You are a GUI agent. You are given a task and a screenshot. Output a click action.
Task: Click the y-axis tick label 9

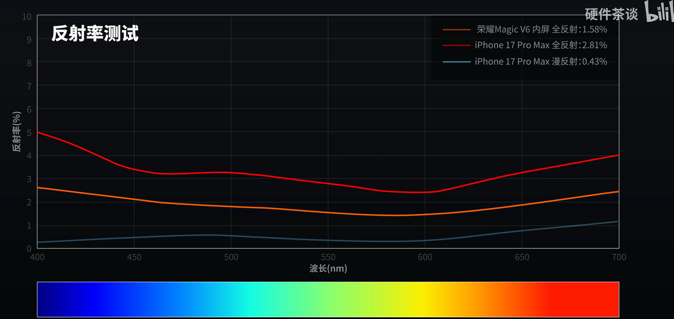(x=29, y=40)
